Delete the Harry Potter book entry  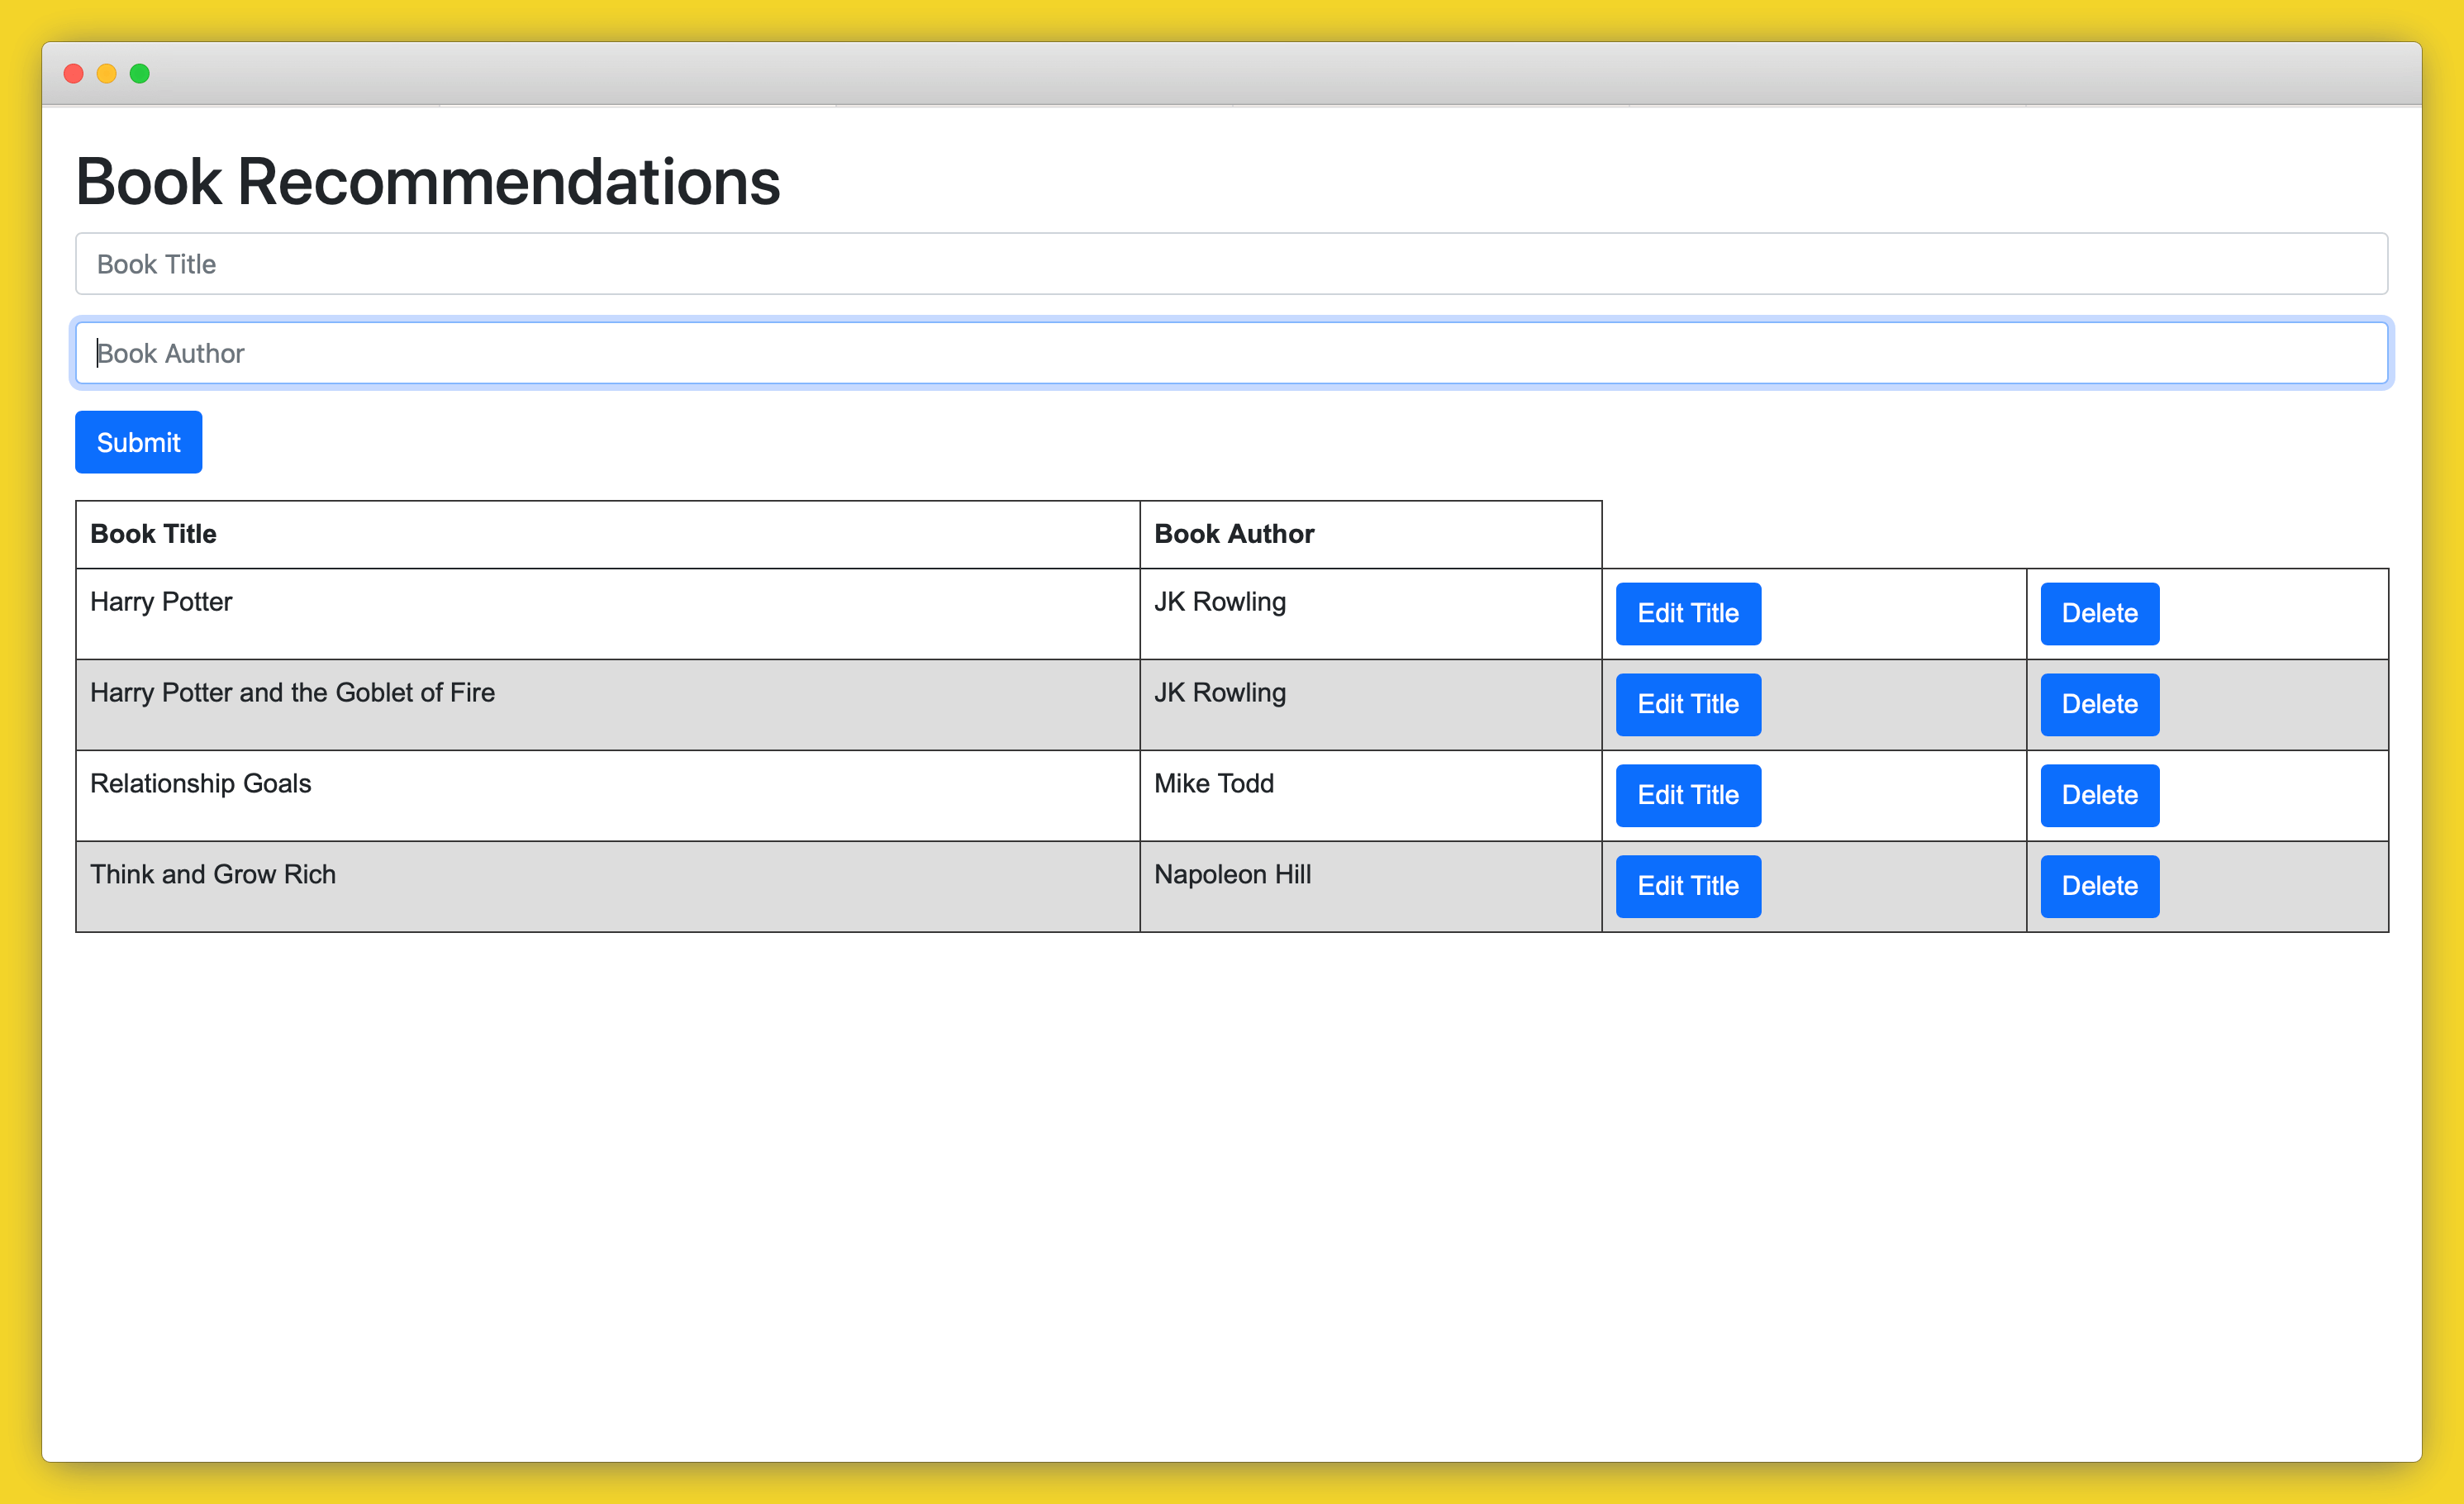pos(2098,613)
